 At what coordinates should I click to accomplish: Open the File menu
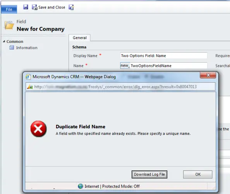9,9
